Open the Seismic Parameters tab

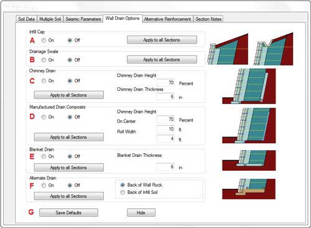click(x=83, y=19)
